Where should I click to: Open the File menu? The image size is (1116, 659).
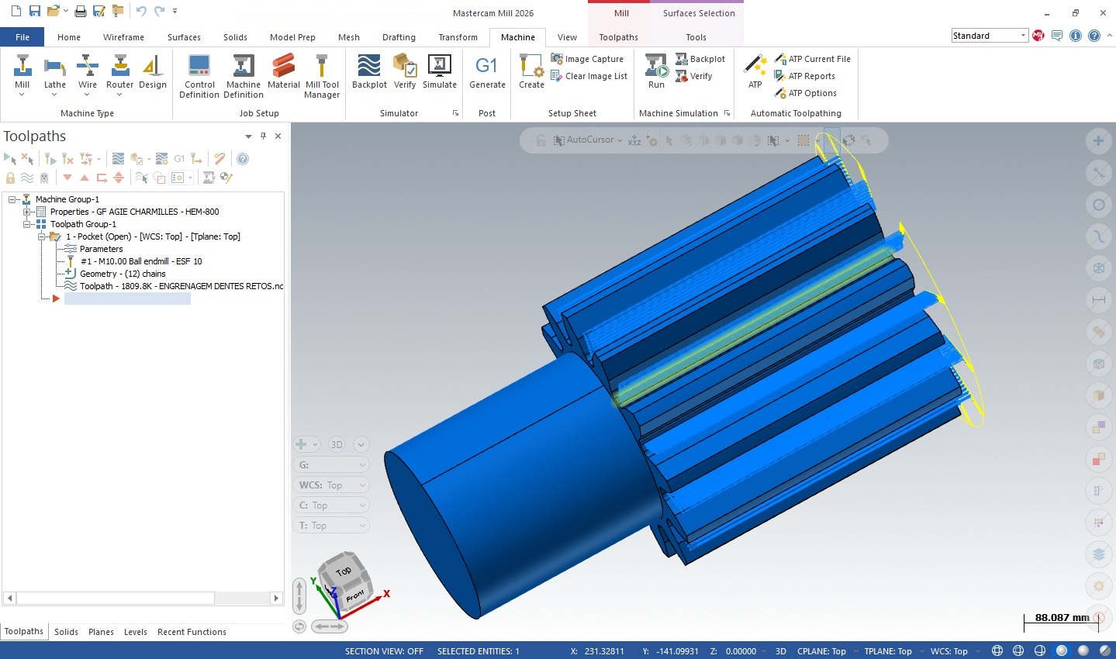click(22, 37)
